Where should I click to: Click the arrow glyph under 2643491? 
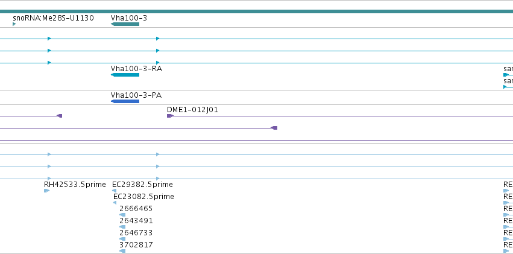tap(122, 227)
